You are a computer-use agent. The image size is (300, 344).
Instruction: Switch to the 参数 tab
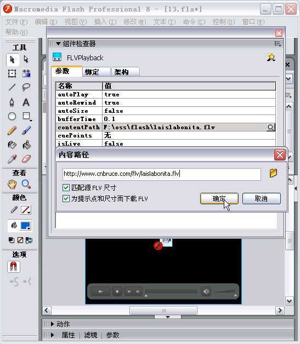[67, 71]
